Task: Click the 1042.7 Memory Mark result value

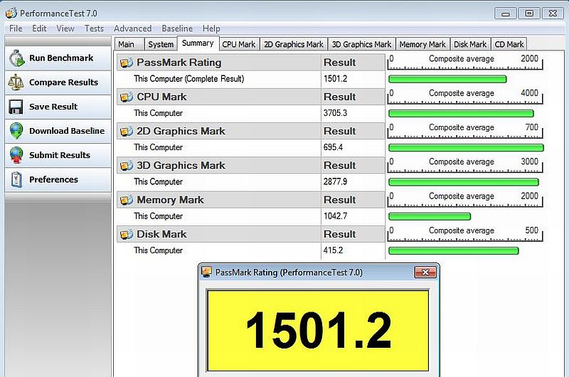Action: point(335,216)
